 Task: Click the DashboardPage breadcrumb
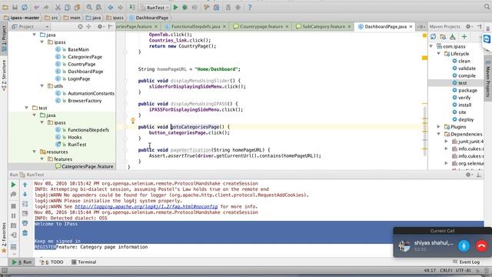[x=148, y=18]
